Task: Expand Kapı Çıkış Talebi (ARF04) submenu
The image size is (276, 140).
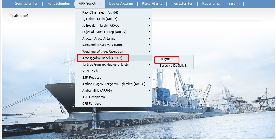Action: [x=100, y=12]
